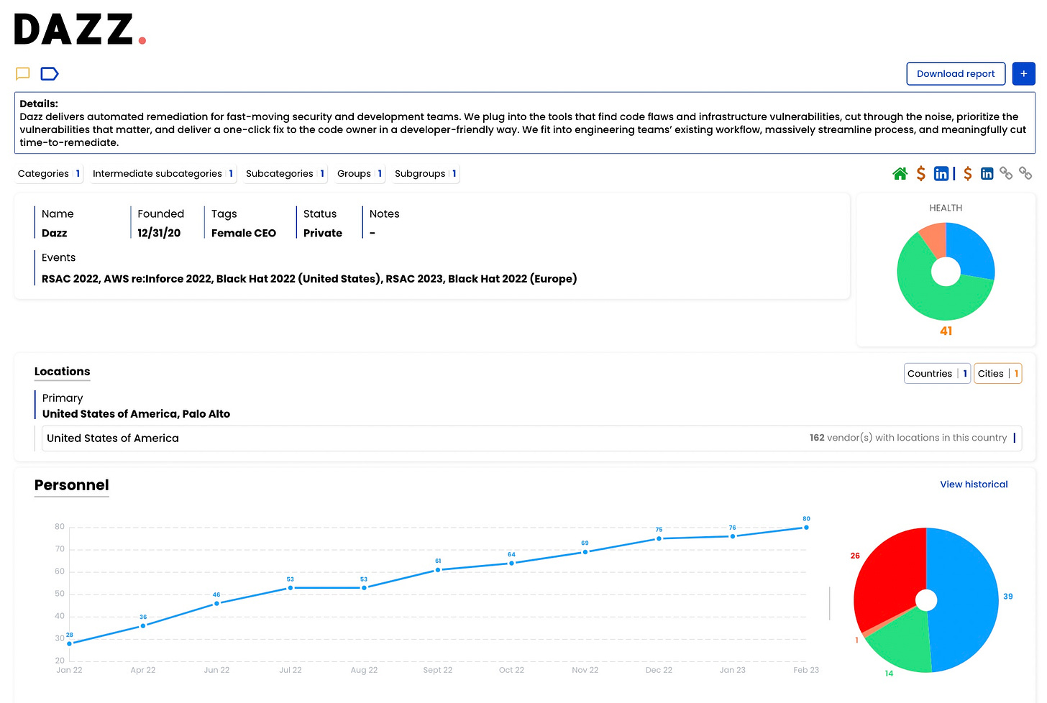Expand Intermediate subcategories chip
The image size is (1047, 703).
[x=163, y=173]
